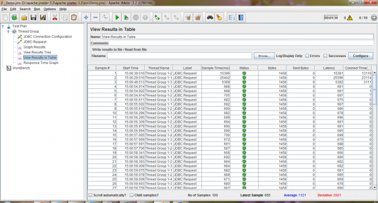Select Graph Results in tree

(x=34, y=47)
